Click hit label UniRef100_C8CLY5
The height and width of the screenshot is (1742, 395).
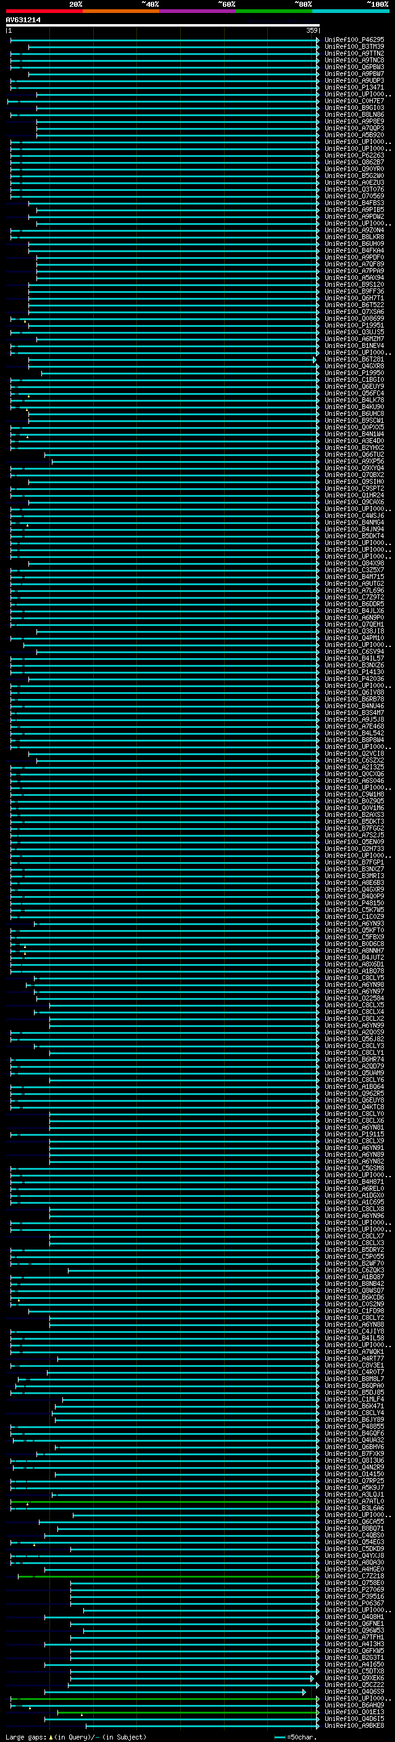pyautogui.click(x=354, y=978)
